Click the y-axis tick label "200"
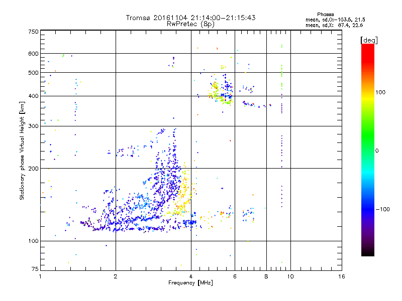Screen dimensions: 402x301 (x=34, y=169)
